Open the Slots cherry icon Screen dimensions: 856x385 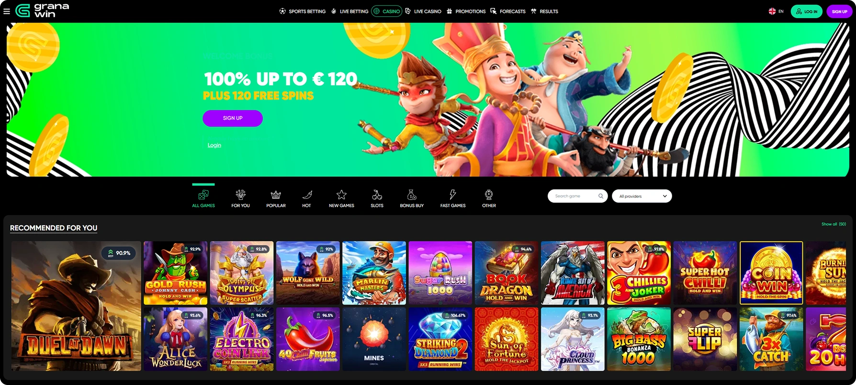377,194
